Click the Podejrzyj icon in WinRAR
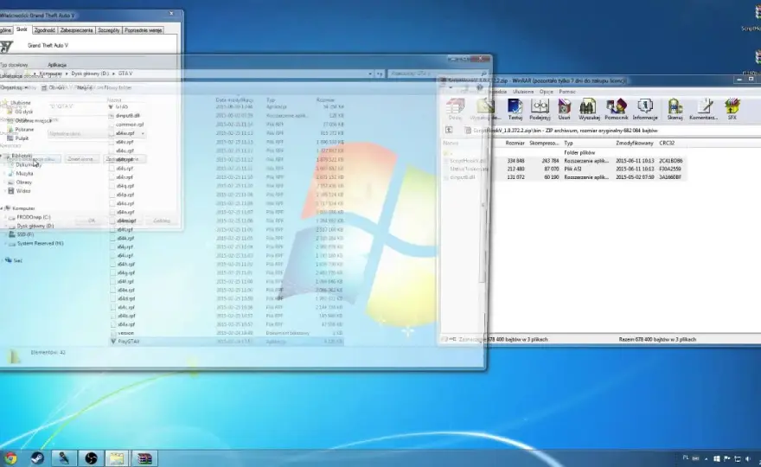The image size is (761, 467). coord(540,109)
